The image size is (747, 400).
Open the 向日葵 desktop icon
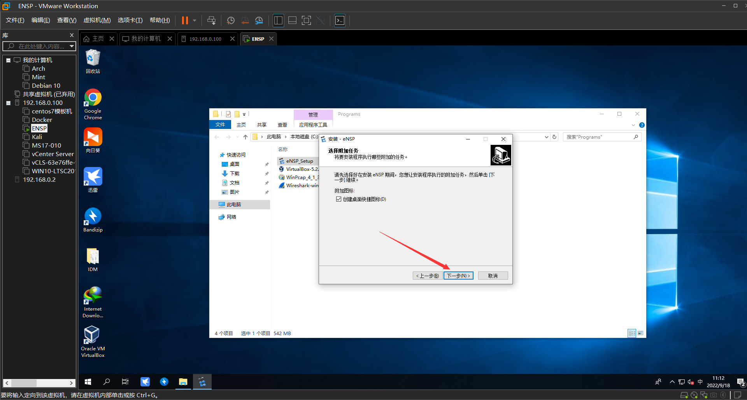(93, 141)
